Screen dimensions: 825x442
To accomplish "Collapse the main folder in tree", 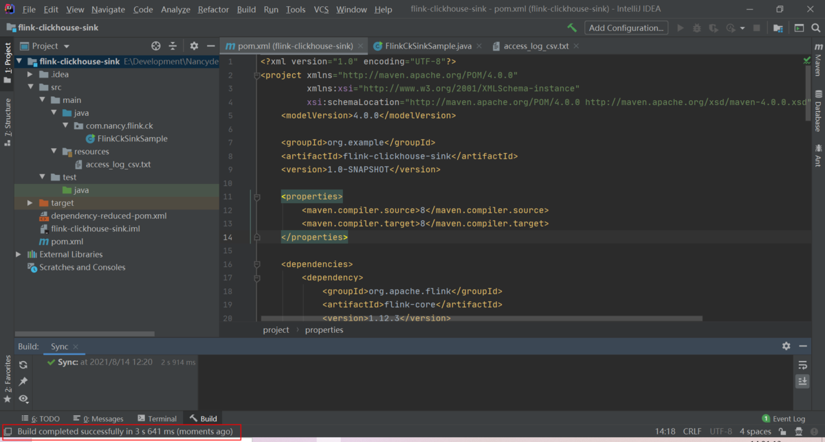I will click(x=42, y=100).
